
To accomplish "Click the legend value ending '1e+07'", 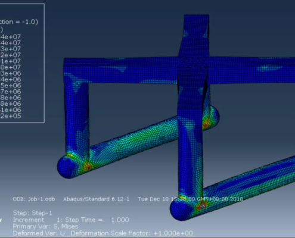I will click(x=10, y=61).
